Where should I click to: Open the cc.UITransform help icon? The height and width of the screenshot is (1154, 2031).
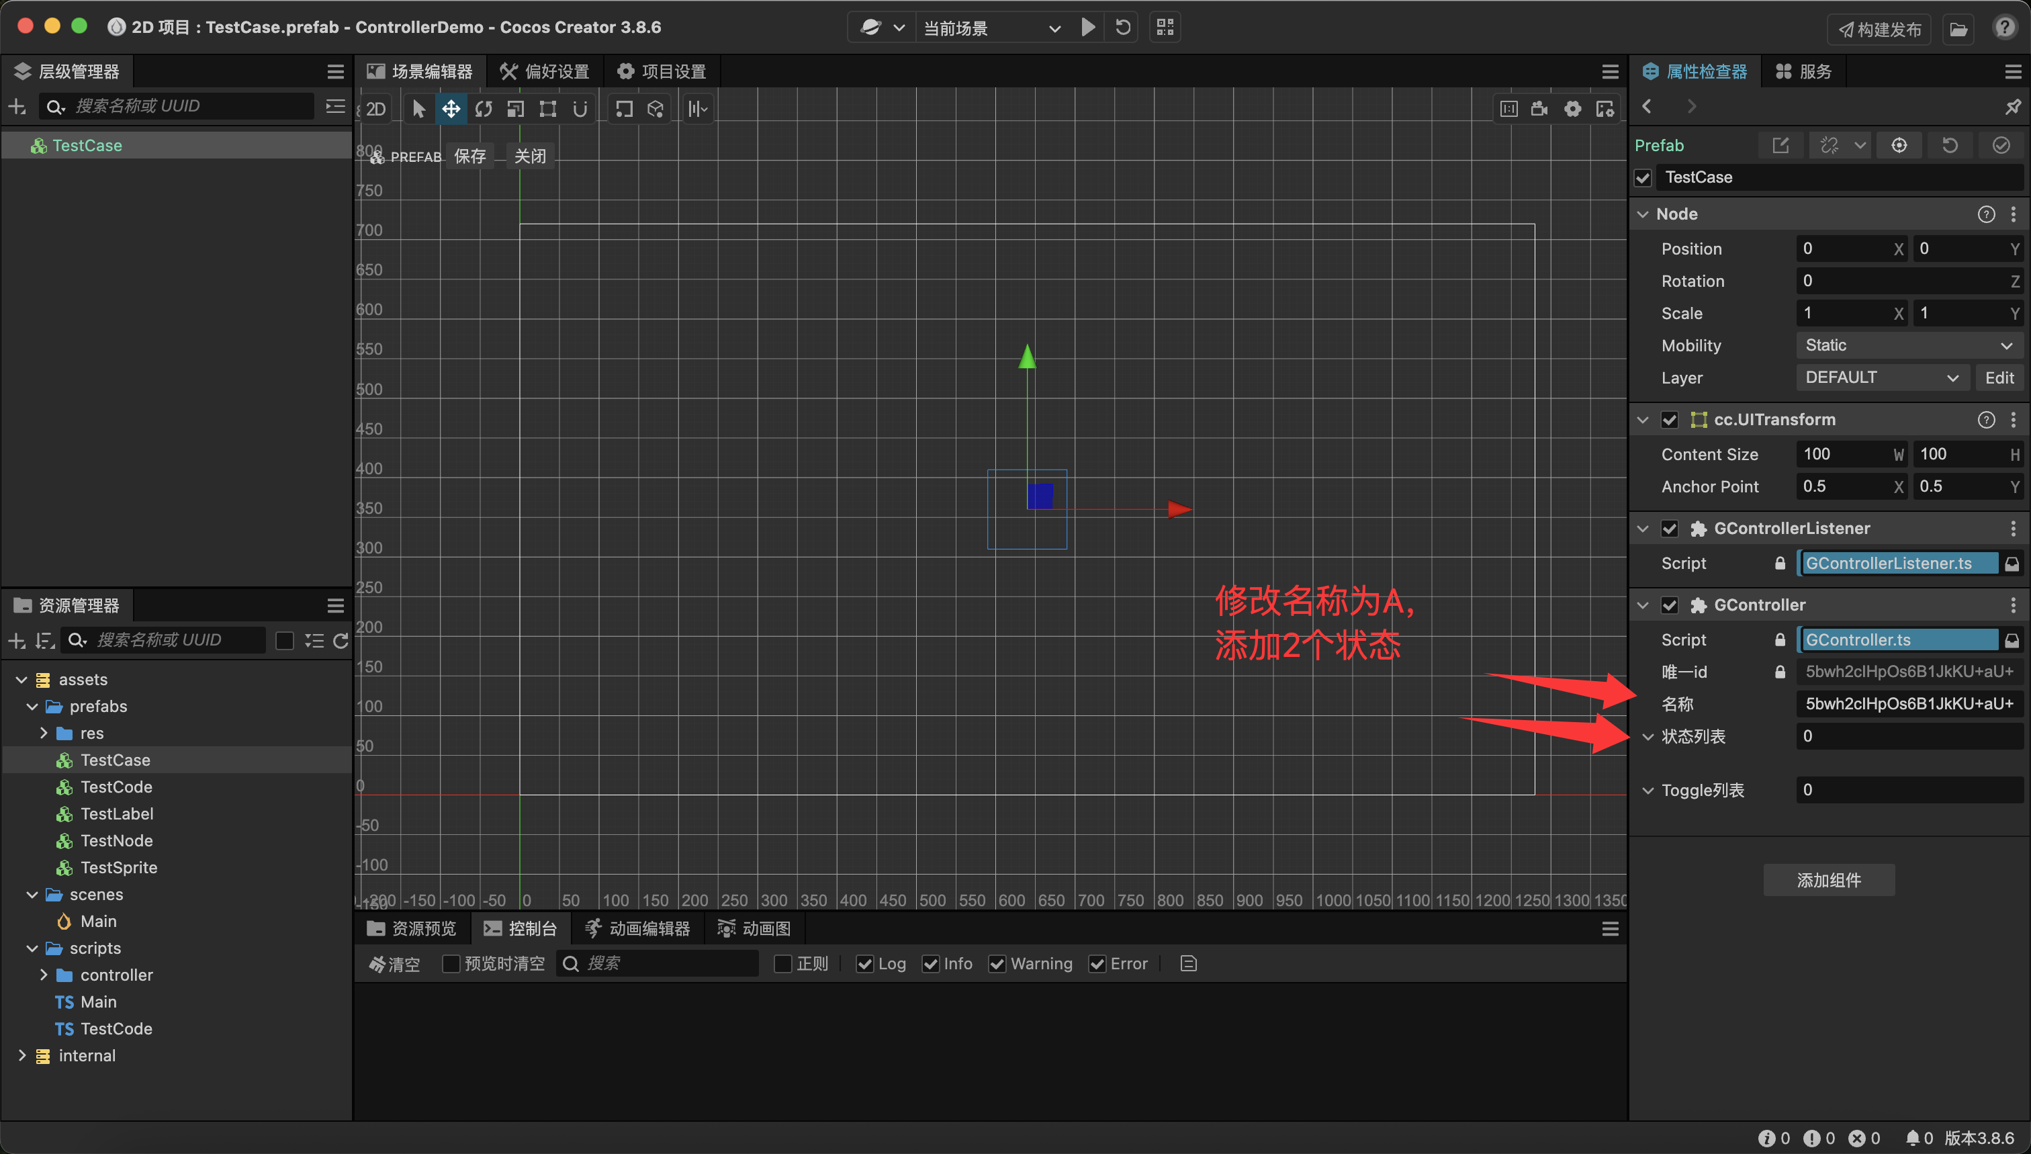[x=1986, y=419]
